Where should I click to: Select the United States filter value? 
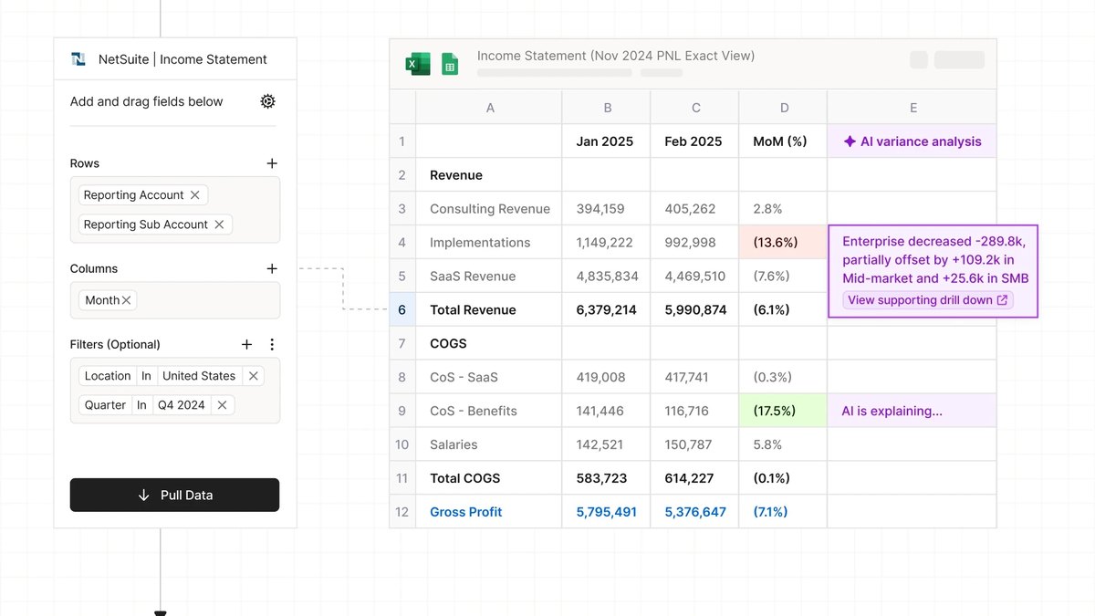coord(199,376)
